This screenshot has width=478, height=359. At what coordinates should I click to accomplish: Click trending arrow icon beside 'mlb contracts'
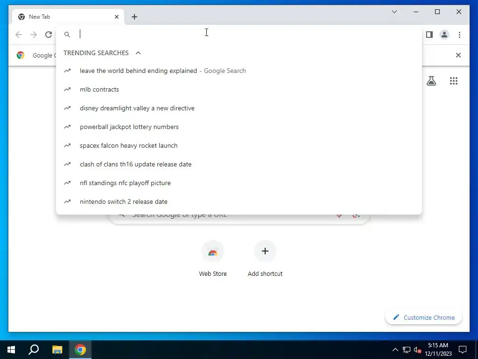coord(67,89)
